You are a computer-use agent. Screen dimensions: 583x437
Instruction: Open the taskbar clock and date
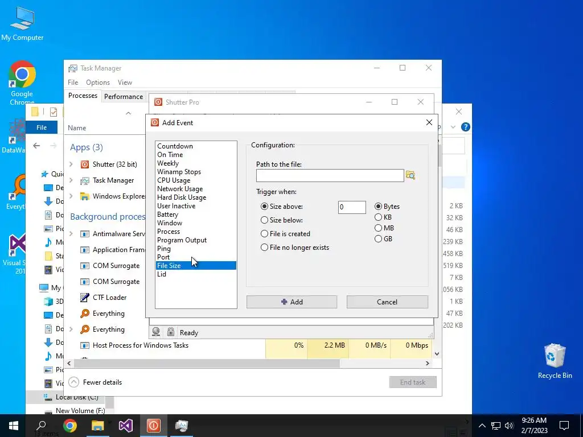pyautogui.click(x=534, y=426)
